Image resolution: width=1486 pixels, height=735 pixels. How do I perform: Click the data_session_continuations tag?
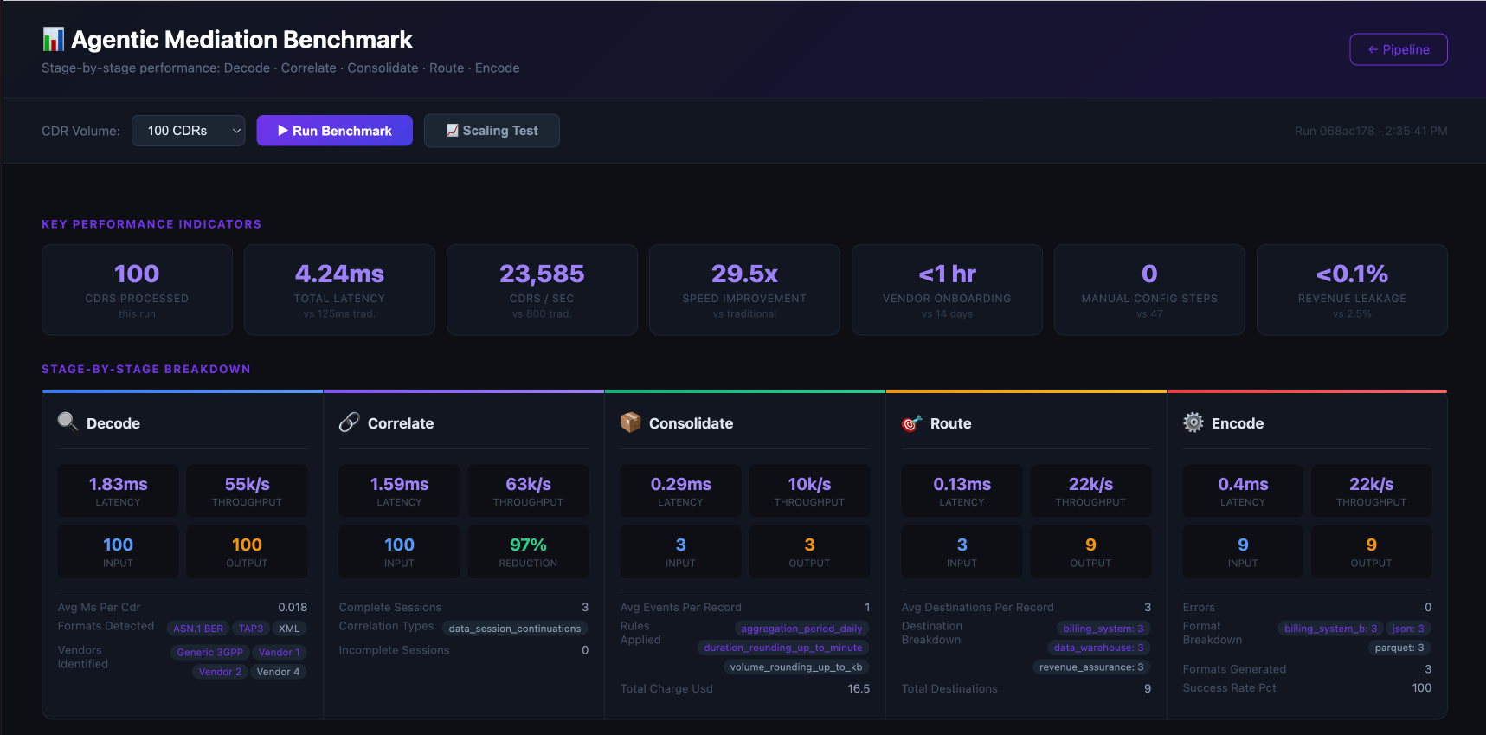tap(514, 629)
